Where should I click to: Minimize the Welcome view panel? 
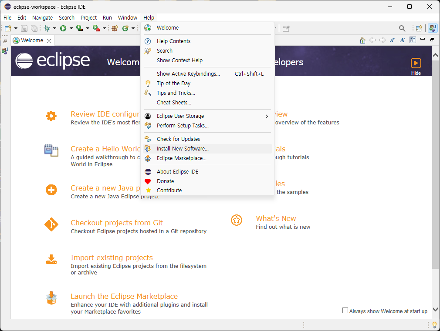[x=423, y=39]
